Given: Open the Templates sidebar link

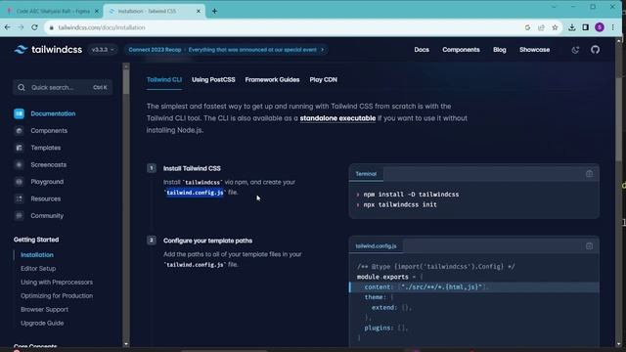Looking at the screenshot, I should tap(46, 148).
